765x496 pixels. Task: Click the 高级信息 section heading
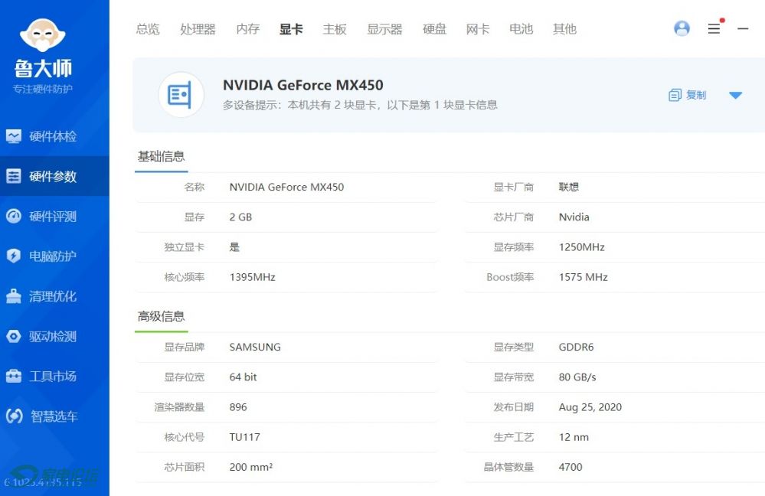pyautogui.click(x=161, y=317)
